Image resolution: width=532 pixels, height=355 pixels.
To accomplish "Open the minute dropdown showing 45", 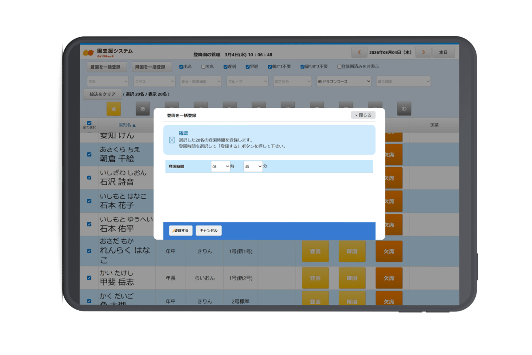I will 253,166.
